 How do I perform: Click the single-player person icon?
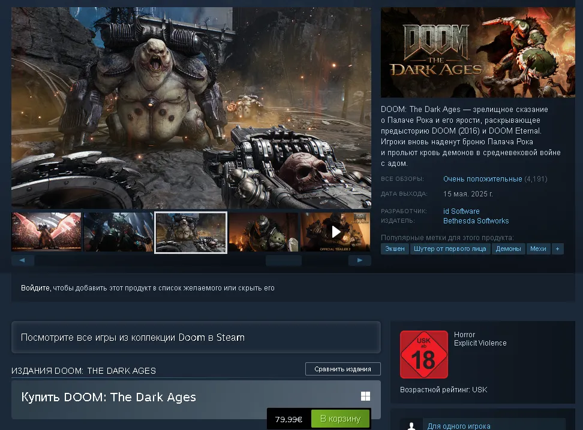pyautogui.click(x=411, y=425)
